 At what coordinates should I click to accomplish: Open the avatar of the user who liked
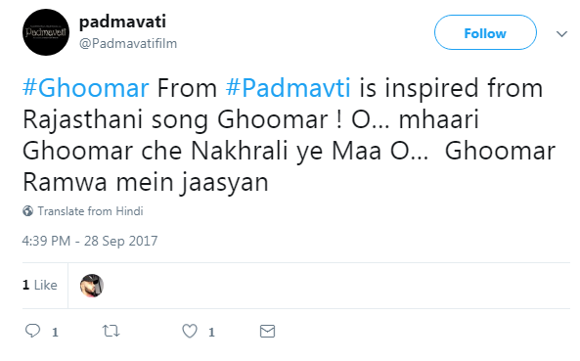point(92,285)
